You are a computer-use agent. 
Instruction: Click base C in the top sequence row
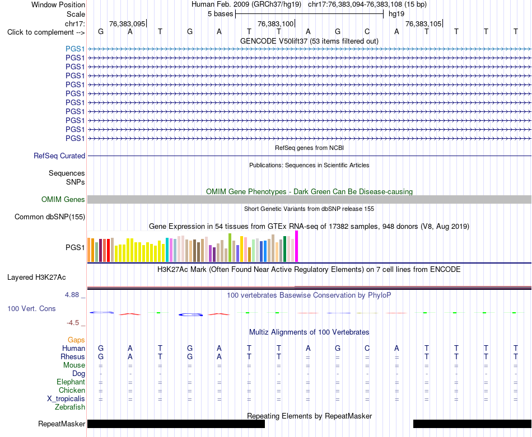(x=367, y=31)
